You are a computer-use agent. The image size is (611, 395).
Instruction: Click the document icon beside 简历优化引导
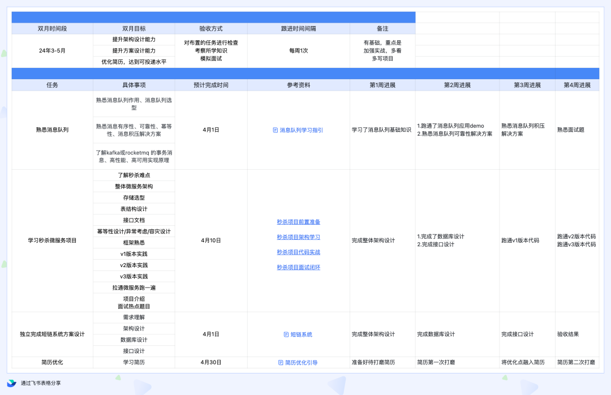281,363
